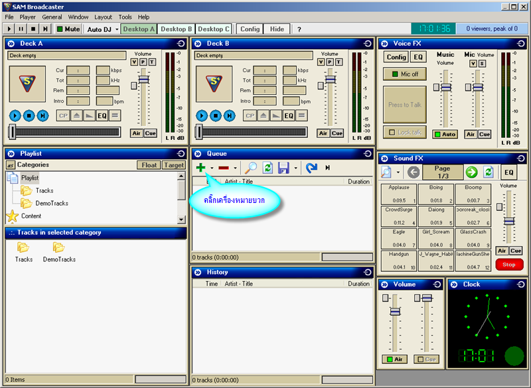
Task: Play Deck B with the blue play button
Action: [202, 115]
